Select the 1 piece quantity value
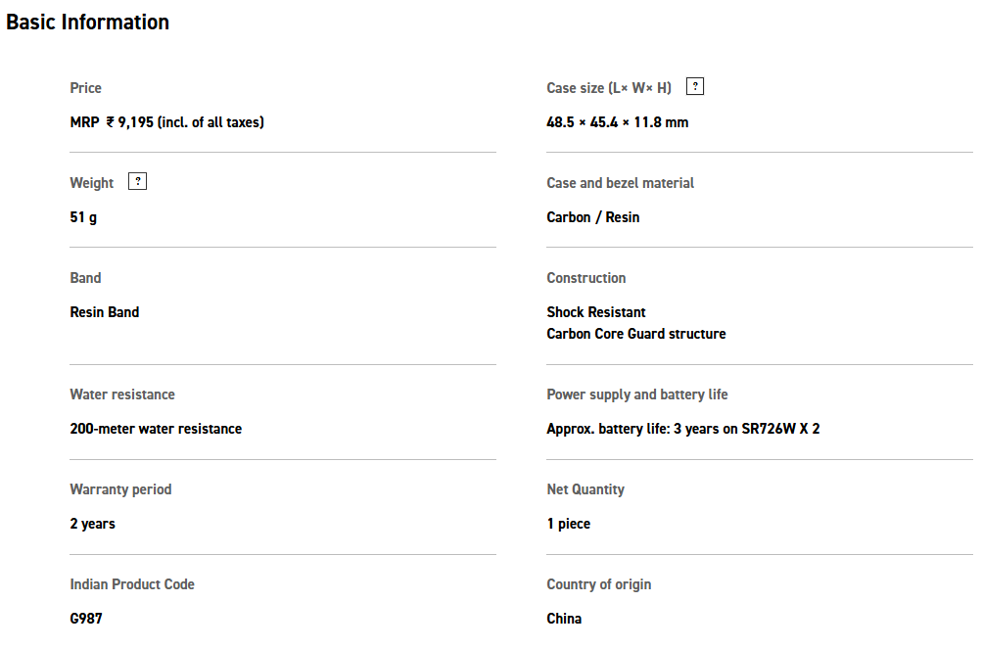This screenshot has height=649, width=982. (x=568, y=524)
